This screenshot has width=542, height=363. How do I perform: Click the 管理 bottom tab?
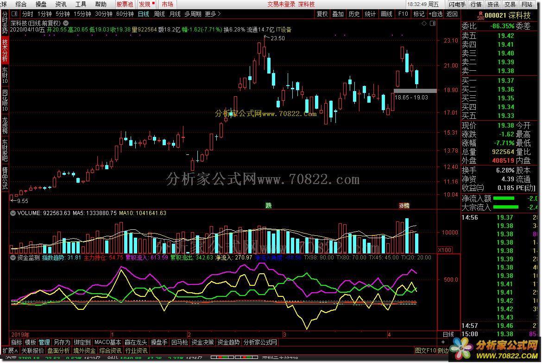tap(44, 342)
